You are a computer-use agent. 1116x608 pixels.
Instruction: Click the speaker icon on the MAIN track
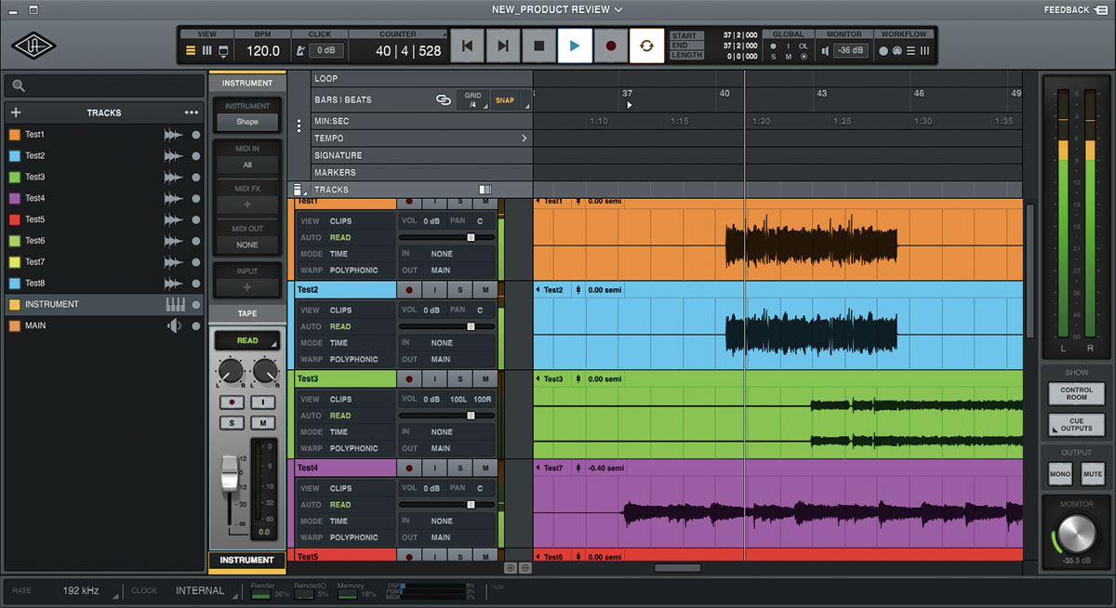pyautogui.click(x=174, y=325)
